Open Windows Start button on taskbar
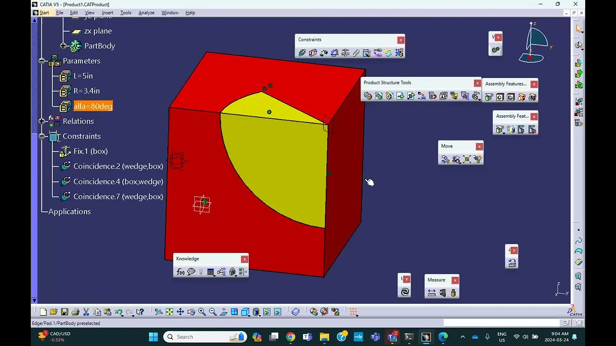The width and height of the screenshot is (616, 346). [153, 337]
